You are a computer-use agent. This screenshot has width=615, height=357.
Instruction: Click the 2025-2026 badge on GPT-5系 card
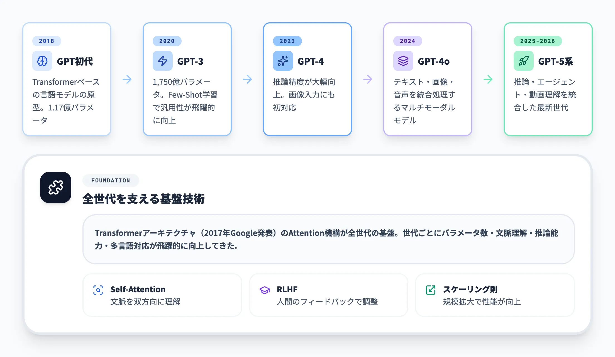pyautogui.click(x=537, y=41)
